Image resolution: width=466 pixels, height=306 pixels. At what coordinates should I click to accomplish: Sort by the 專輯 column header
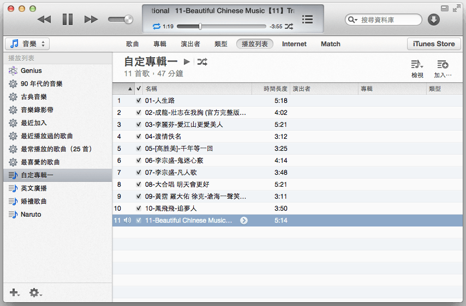[392, 89]
